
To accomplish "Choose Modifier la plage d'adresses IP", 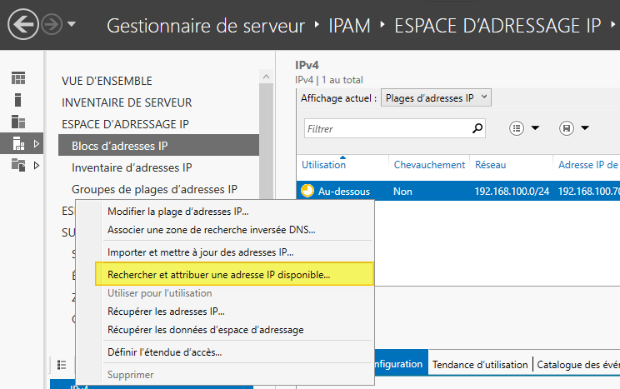I will [x=178, y=212].
